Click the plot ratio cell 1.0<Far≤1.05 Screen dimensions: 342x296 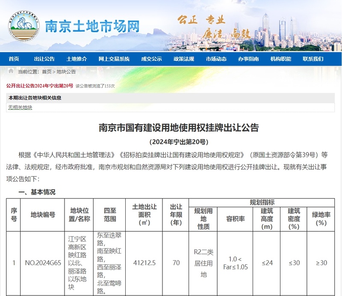pos(236,263)
